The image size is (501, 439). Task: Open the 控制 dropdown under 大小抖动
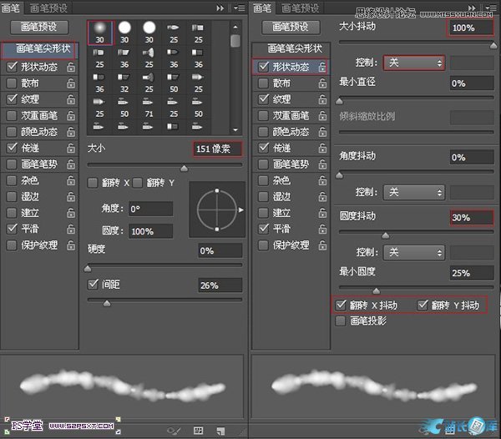pyautogui.click(x=413, y=63)
